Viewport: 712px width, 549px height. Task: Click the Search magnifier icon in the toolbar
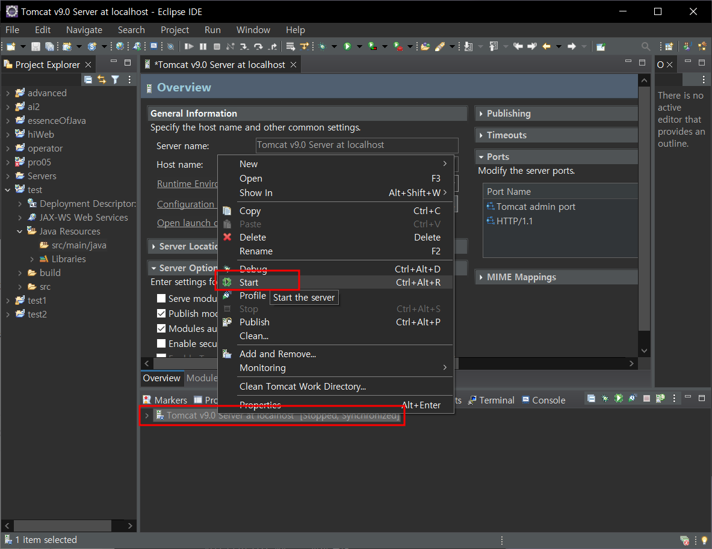tap(645, 46)
